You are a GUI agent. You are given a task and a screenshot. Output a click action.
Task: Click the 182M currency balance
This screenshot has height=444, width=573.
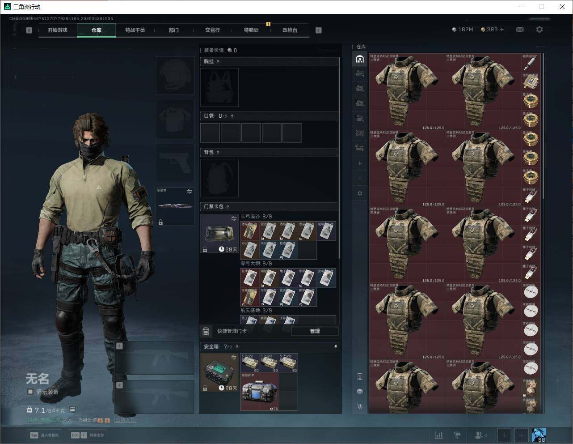463,30
